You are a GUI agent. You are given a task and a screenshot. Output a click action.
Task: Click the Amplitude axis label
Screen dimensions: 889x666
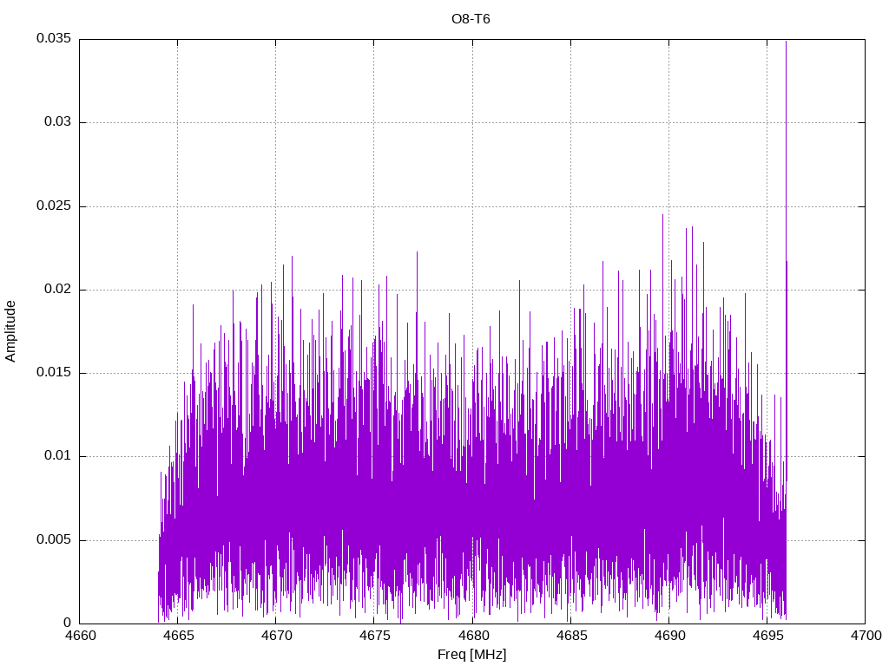click(x=10, y=331)
